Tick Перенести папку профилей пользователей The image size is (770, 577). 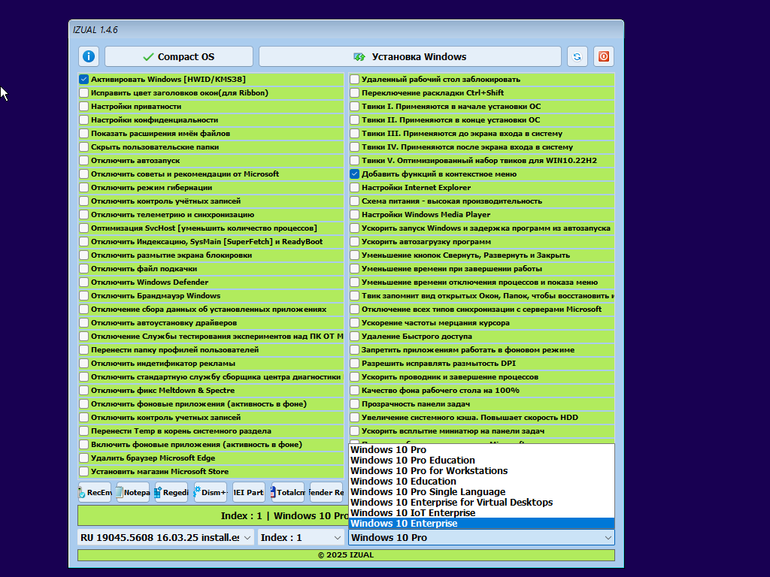pos(84,350)
